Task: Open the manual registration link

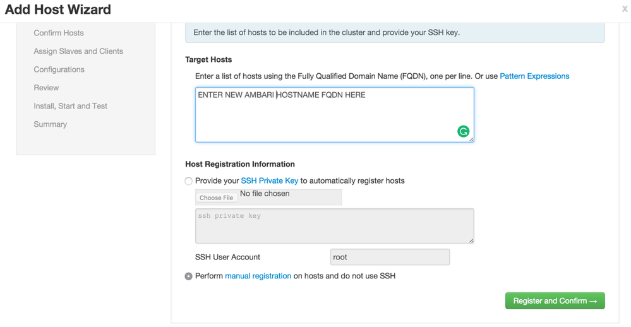Action: (x=258, y=276)
